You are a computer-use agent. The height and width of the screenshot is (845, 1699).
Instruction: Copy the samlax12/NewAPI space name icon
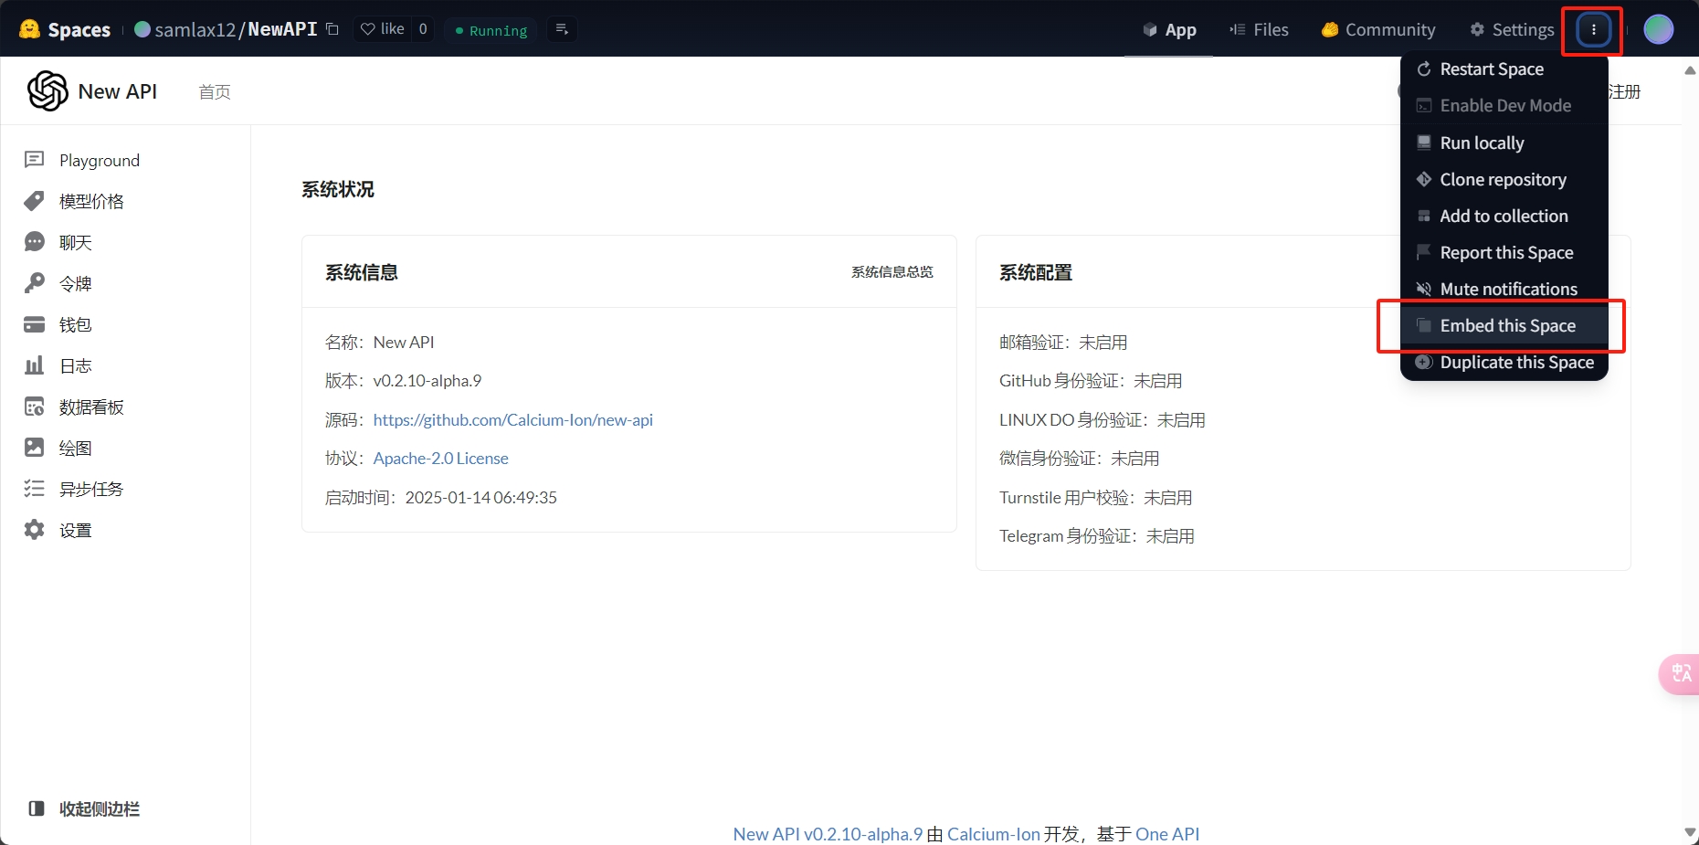click(332, 29)
